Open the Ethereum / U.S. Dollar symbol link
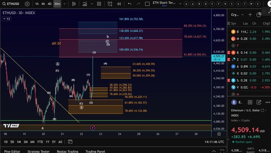 pos(247,110)
